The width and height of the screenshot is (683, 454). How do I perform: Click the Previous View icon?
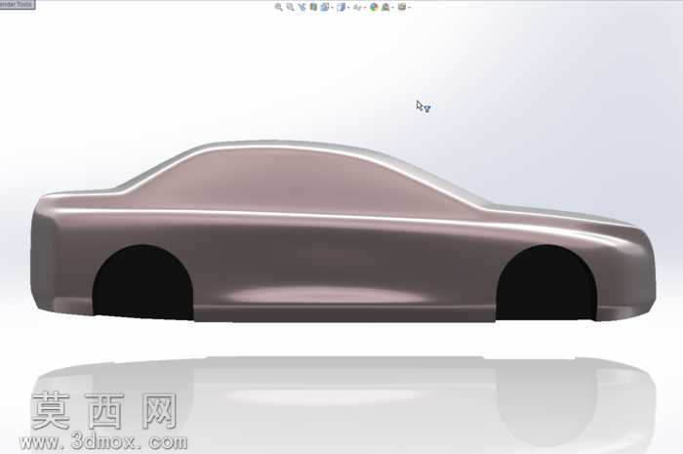(x=301, y=7)
